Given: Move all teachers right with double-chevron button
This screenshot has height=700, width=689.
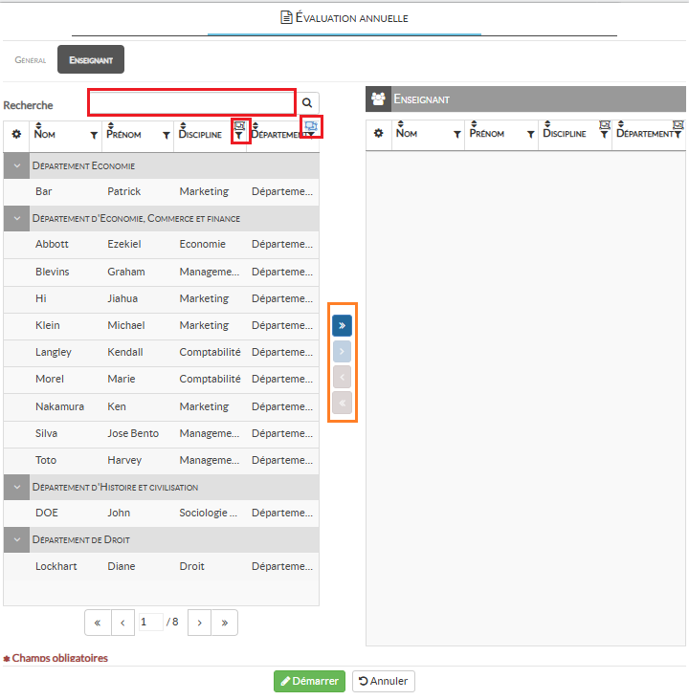Looking at the screenshot, I should coord(342,325).
